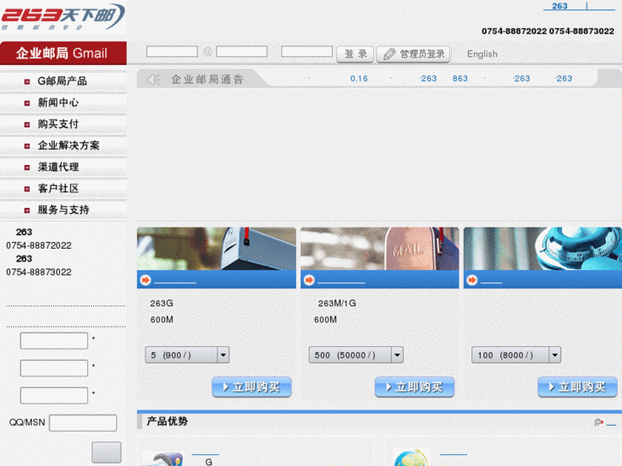Click the third required field in the sidebar form
This screenshot has width=622, height=466.
(54, 395)
